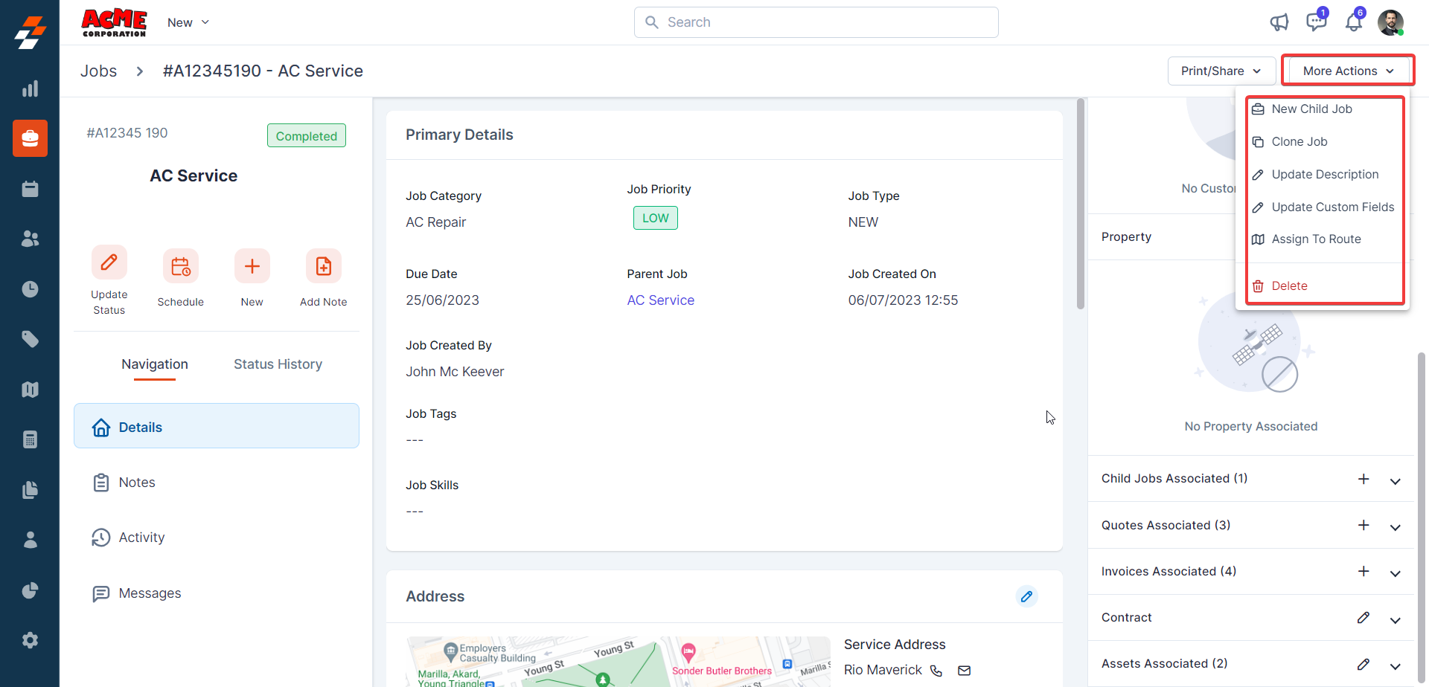Switch to the Status History tab
The image size is (1429, 687).
coord(278,364)
